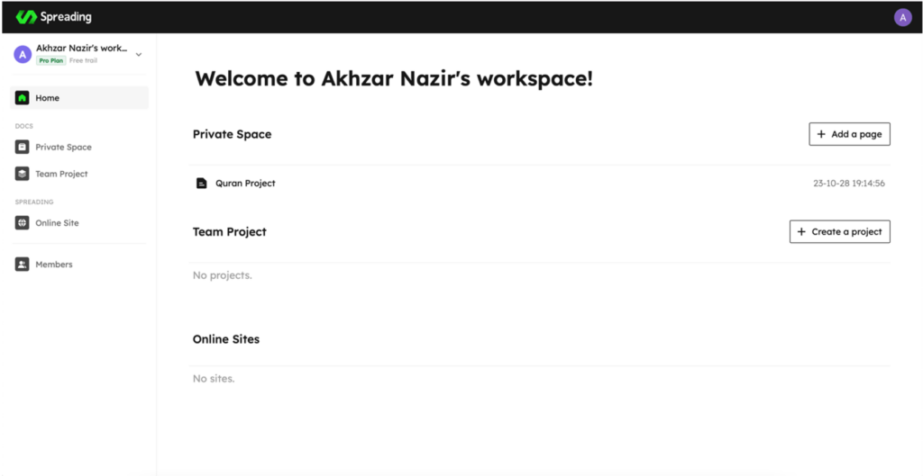Select Home in the sidebar
Screen dimensions: 923x476
tap(79, 98)
